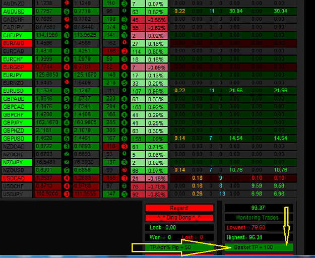
Task: Click the Lowest= -79.60 readout
Action: (246, 227)
